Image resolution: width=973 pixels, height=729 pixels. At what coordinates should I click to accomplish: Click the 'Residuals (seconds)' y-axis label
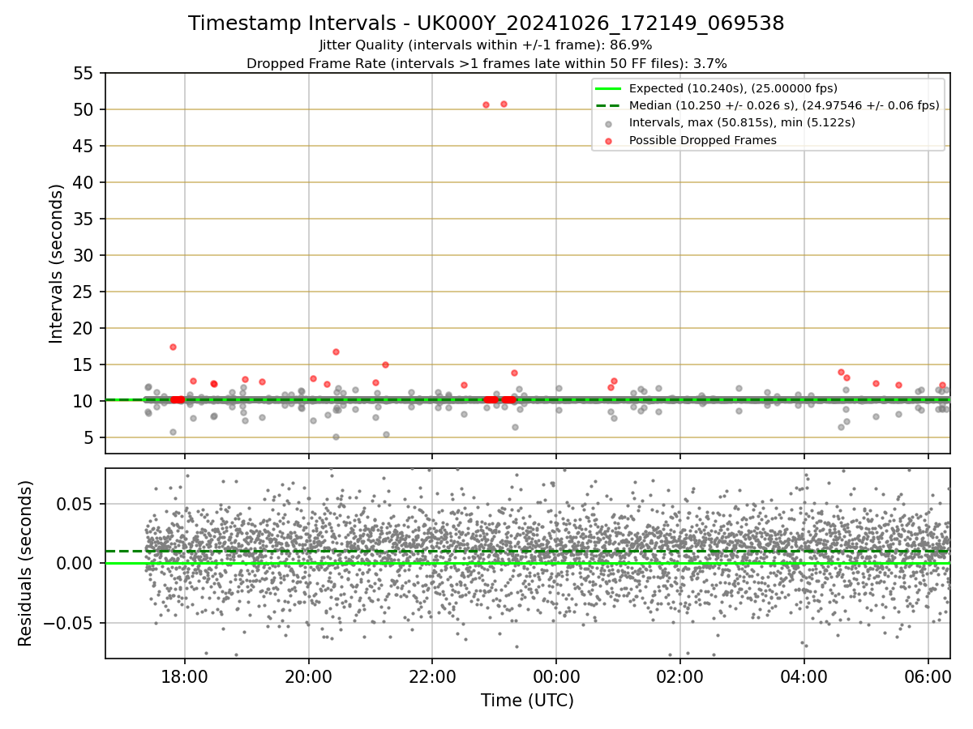pos(25,563)
